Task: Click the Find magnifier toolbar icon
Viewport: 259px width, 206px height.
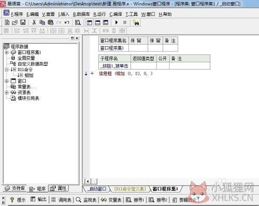Action: (x=78, y=22)
